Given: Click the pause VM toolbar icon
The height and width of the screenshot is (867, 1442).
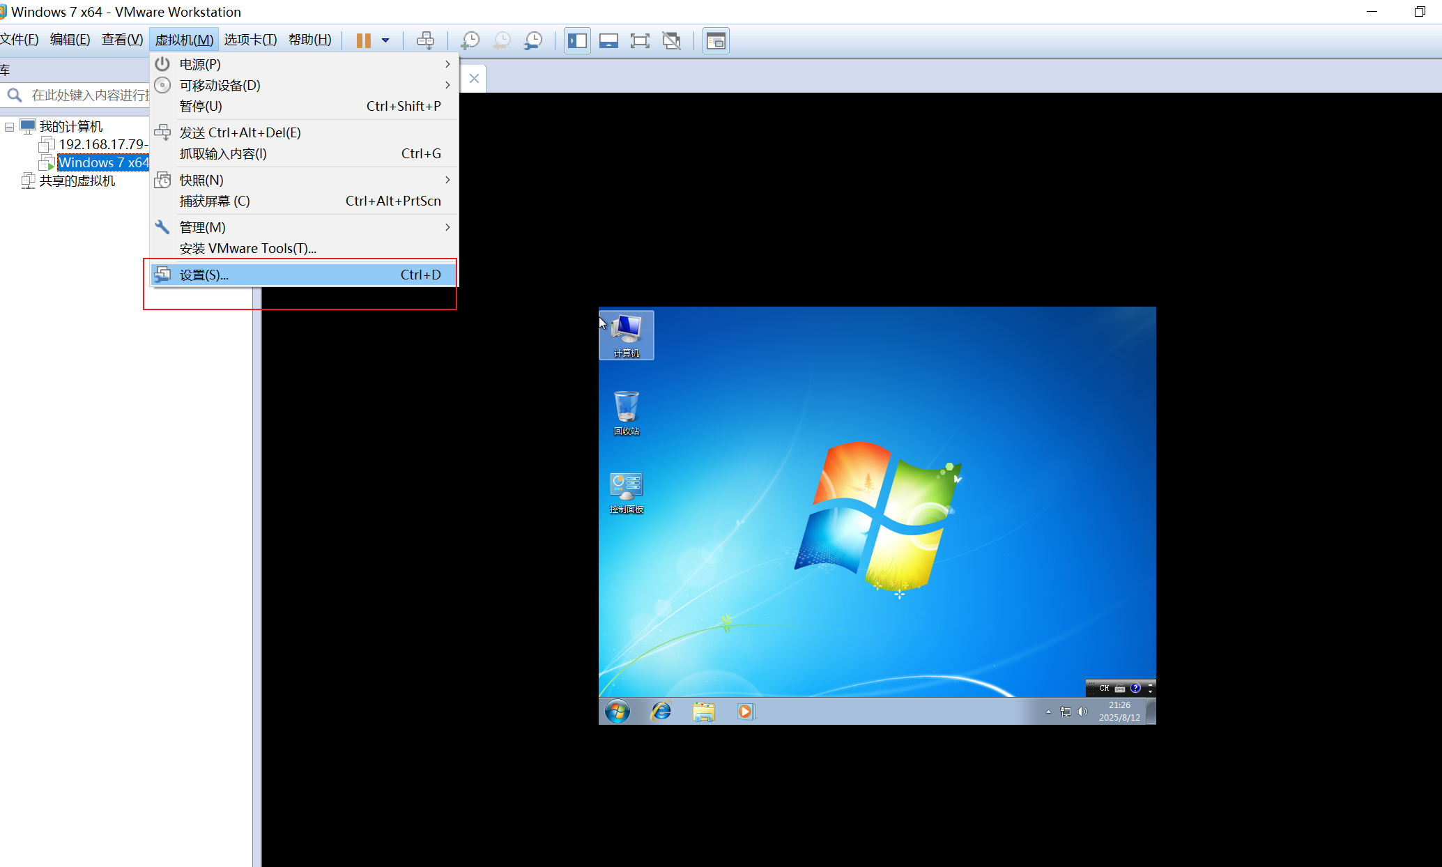Looking at the screenshot, I should point(363,40).
